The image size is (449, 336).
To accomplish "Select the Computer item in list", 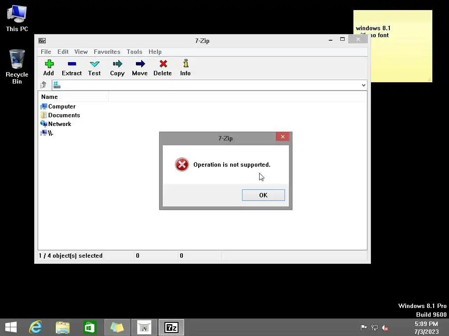I will click(x=58, y=106).
